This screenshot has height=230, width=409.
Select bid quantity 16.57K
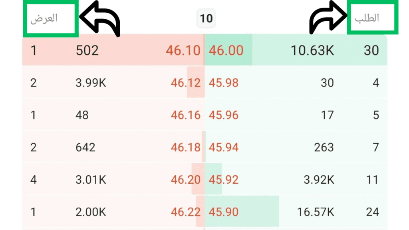click(x=316, y=212)
